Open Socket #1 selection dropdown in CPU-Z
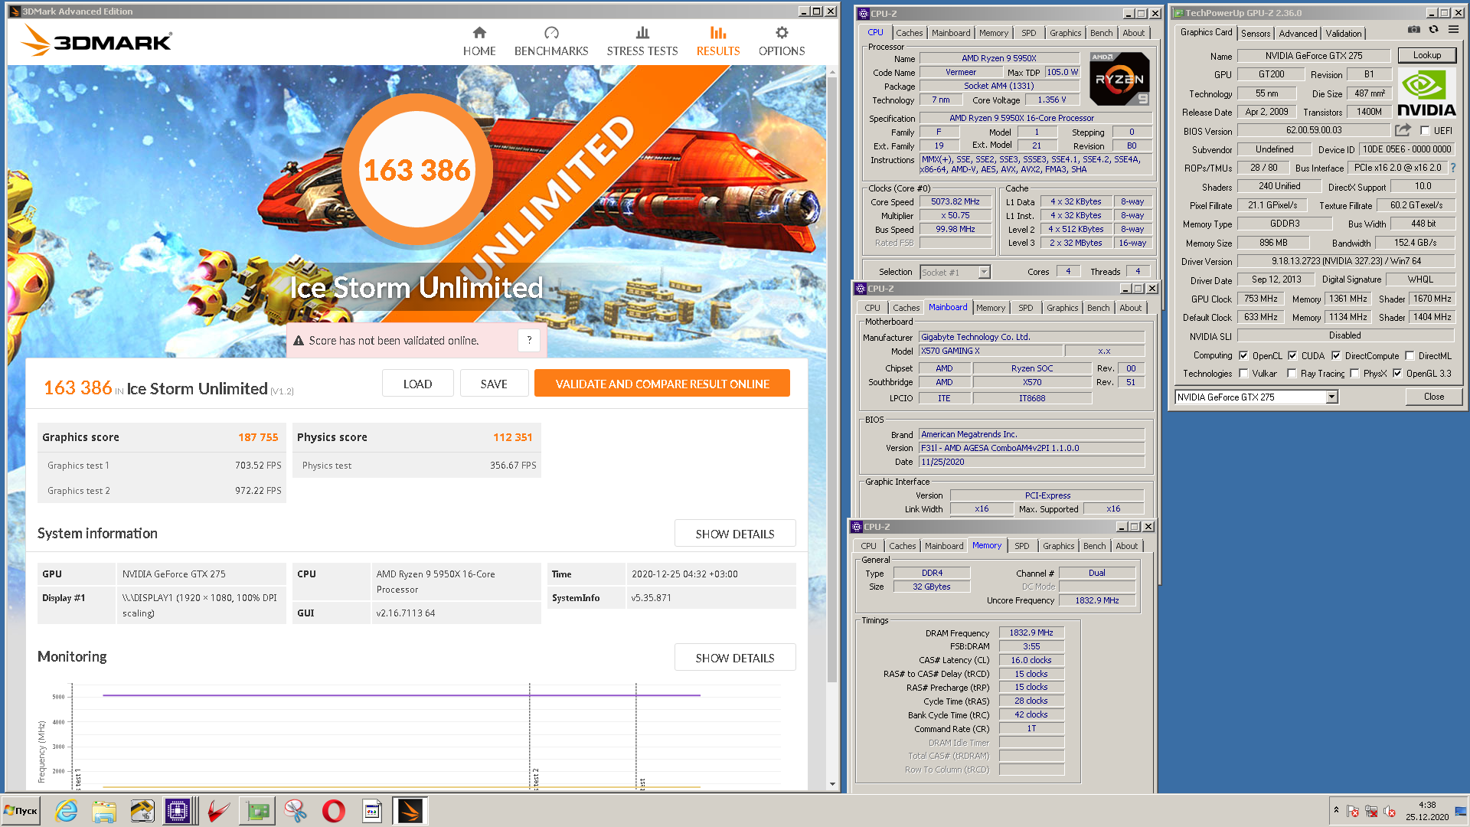 (985, 272)
